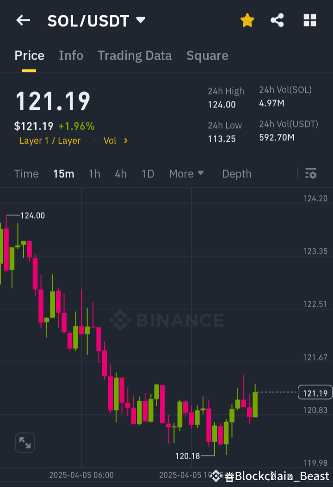Tap the Layer 1 / Layer tag
Screen dimensions: 333x487
point(50,140)
